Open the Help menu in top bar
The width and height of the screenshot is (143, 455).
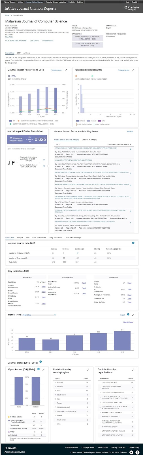(x=128, y=2)
